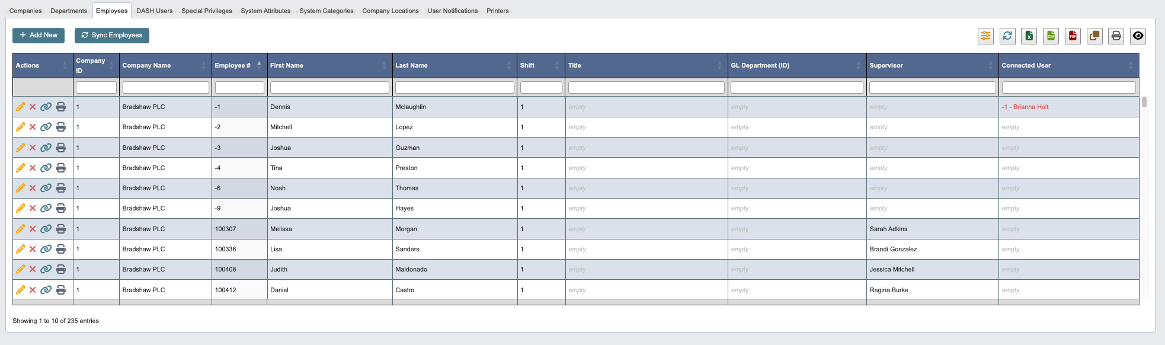Copy table data with the brown copy icon
1165x345 pixels.
(1094, 36)
